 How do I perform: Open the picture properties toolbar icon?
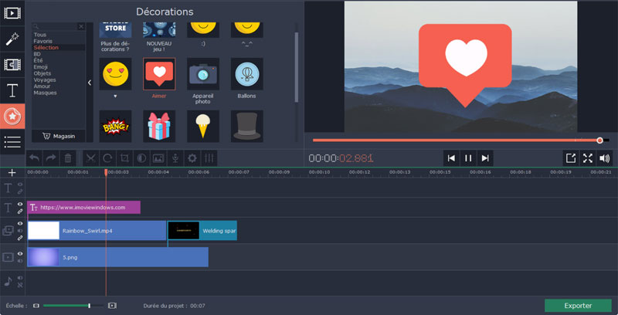[158, 158]
